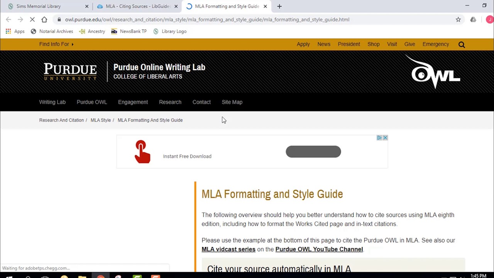Select the MLA Formatting and Style Guide tab

[227, 6]
